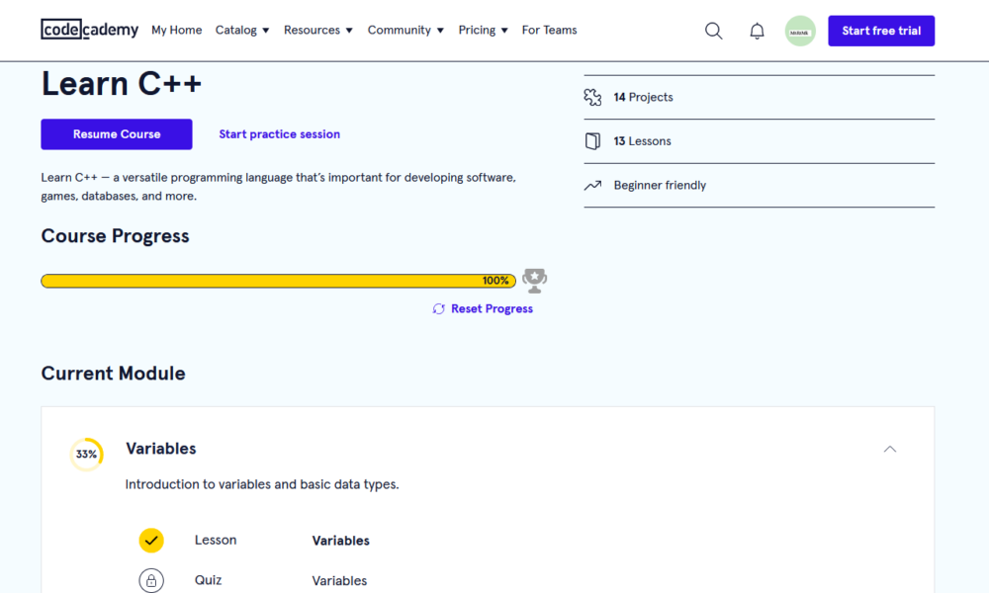This screenshot has width=989, height=593.
Task: Expand the Pricing dropdown menu
Action: pyautogui.click(x=484, y=31)
